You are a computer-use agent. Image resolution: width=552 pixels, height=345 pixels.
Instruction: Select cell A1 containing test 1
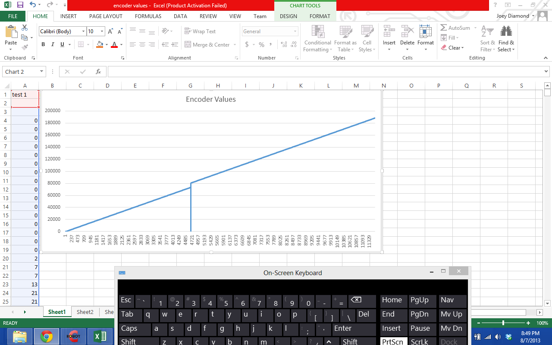[x=25, y=94]
